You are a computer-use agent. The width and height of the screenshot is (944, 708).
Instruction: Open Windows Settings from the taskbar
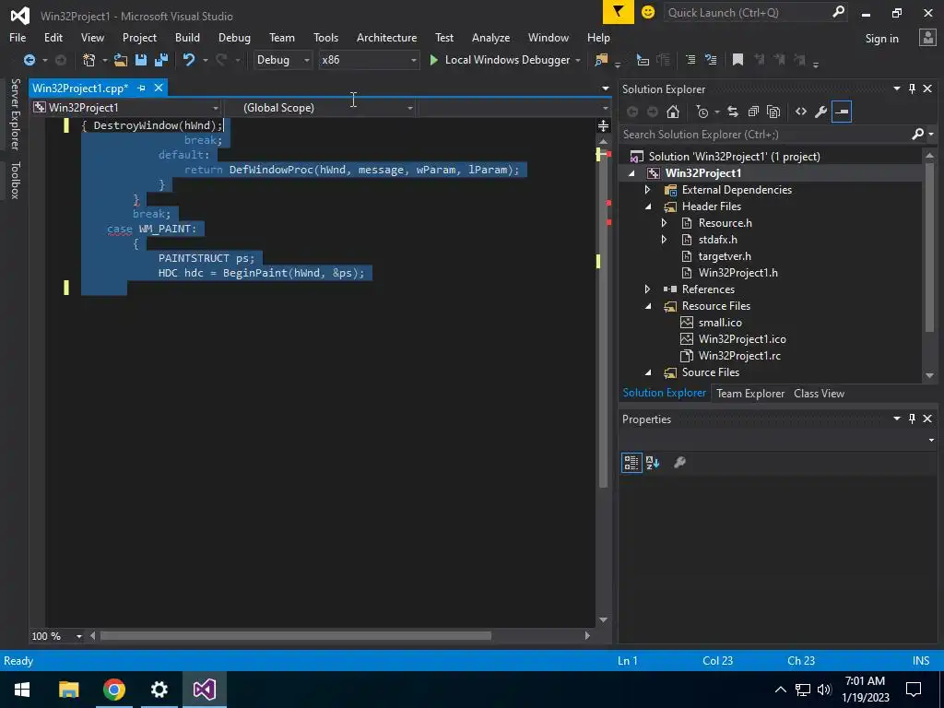click(x=159, y=690)
